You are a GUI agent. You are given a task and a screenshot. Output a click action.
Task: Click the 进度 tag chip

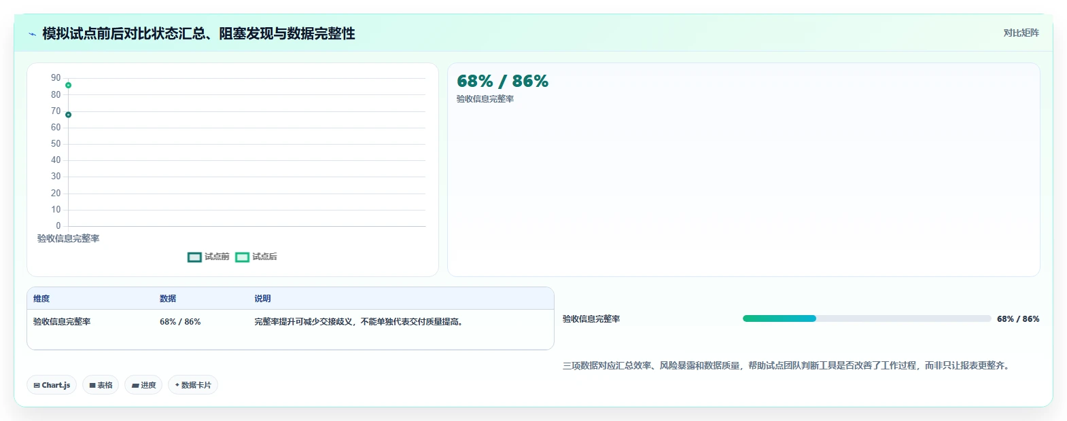point(143,385)
